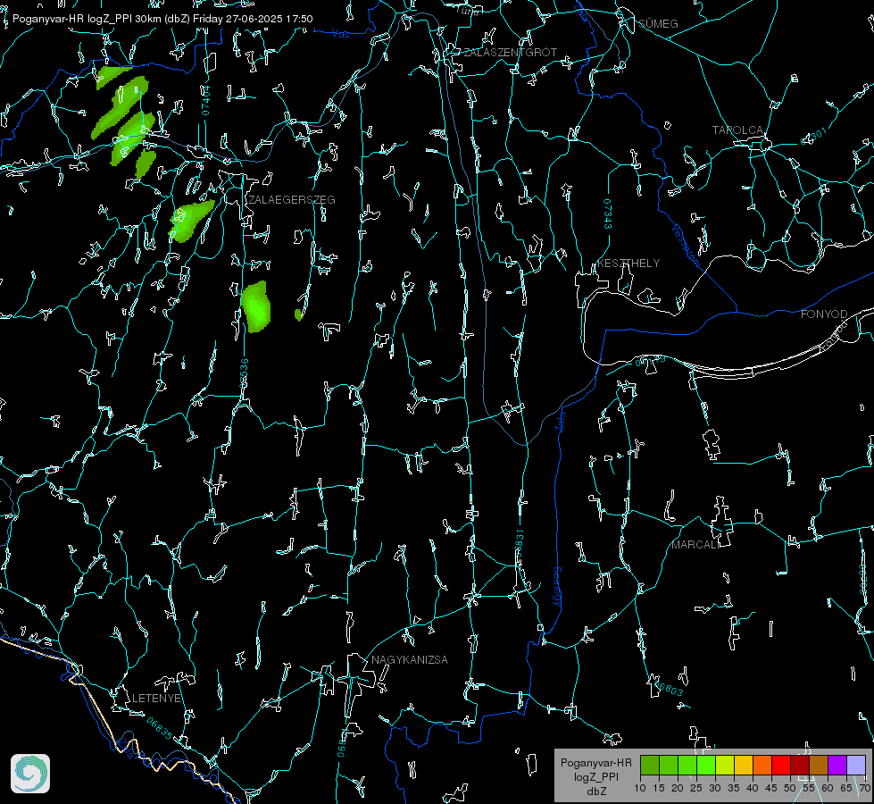Click the bright red 45-50 dBZ swatch

pyautogui.click(x=781, y=765)
